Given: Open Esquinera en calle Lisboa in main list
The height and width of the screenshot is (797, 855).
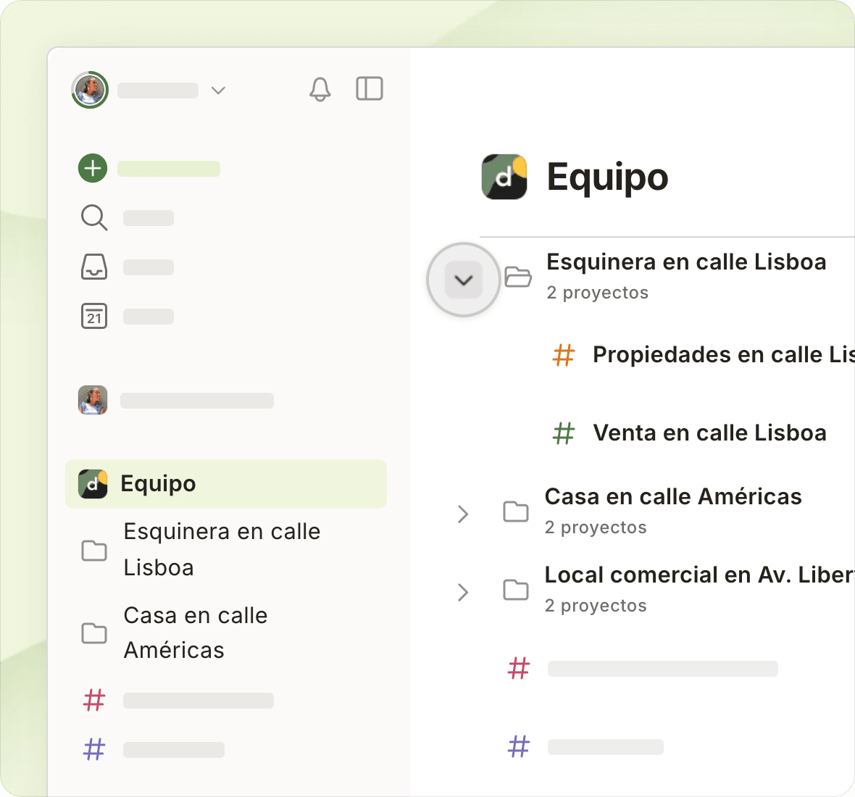Looking at the screenshot, I should [686, 262].
